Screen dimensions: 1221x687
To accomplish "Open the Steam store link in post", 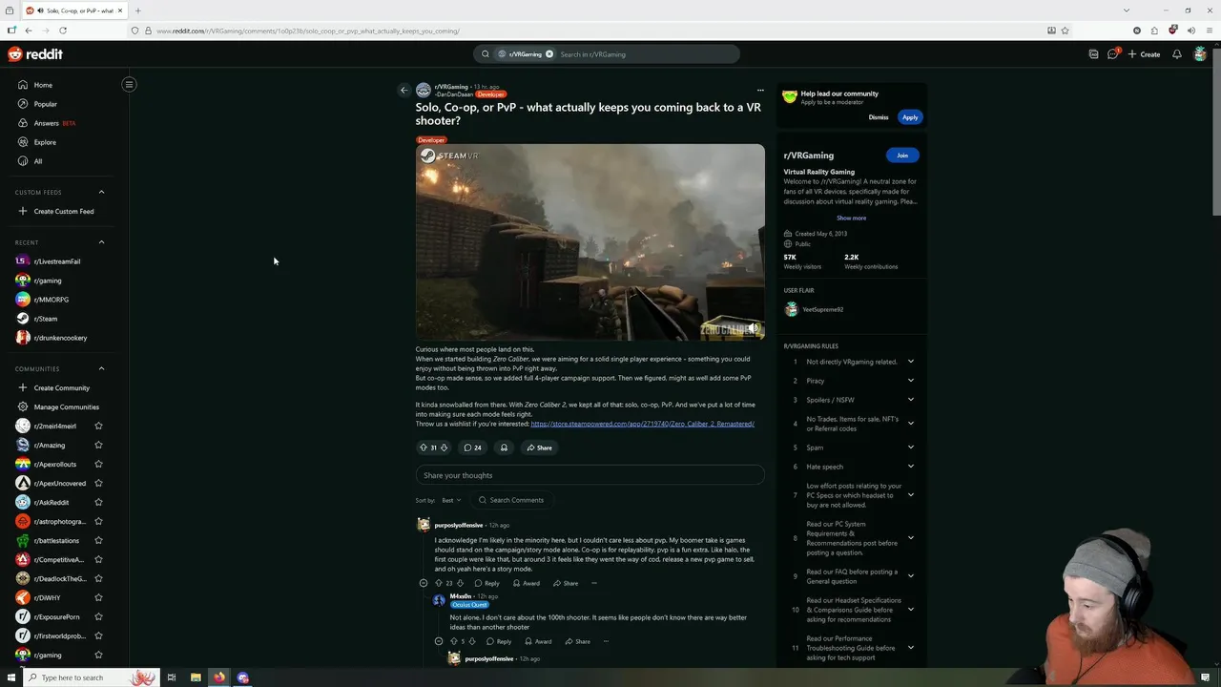I will [x=642, y=424].
